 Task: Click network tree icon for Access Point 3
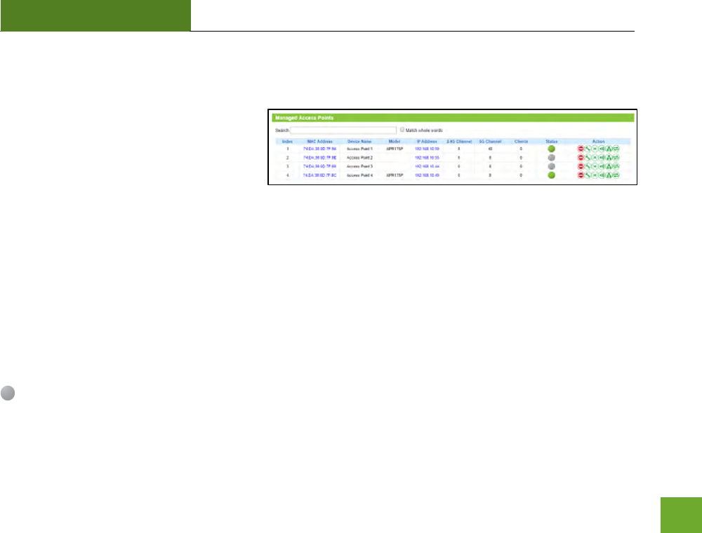coord(609,166)
